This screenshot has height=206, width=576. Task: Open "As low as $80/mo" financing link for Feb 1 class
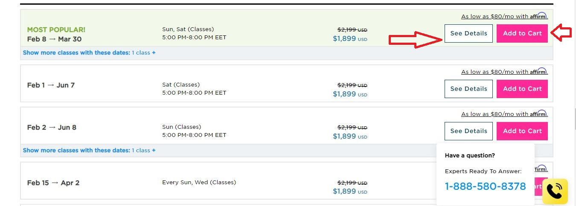pyautogui.click(x=495, y=72)
